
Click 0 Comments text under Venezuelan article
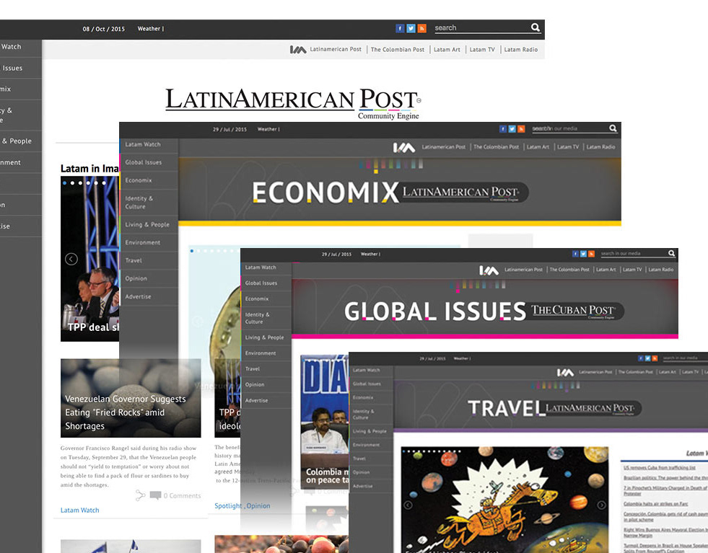tap(182, 496)
